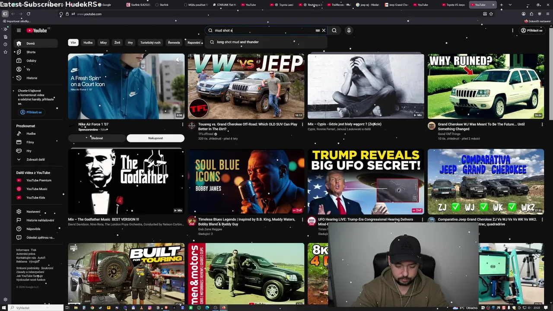553x311 pixels.
Task: Click Vyzkoušet nové funkce footer link
Action: coord(31,280)
